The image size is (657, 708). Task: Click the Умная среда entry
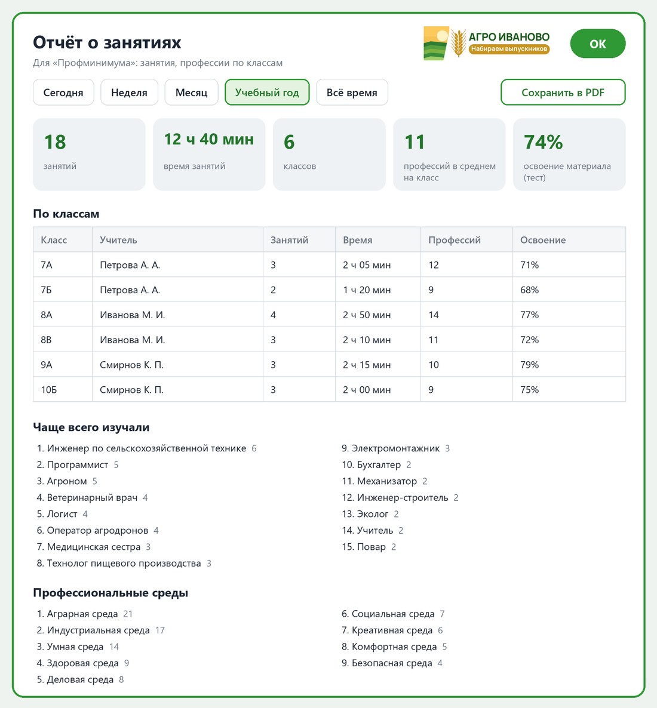(78, 647)
